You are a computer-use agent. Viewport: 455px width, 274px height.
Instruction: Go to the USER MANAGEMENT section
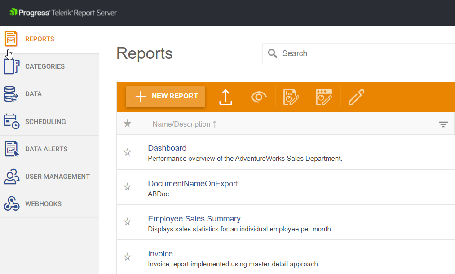pyautogui.click(x=57, y=177)
